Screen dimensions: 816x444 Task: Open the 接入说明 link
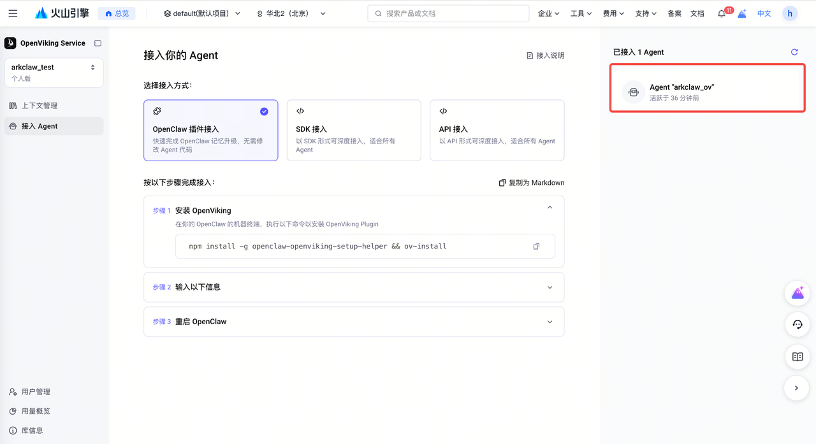[x=545, y=55]
